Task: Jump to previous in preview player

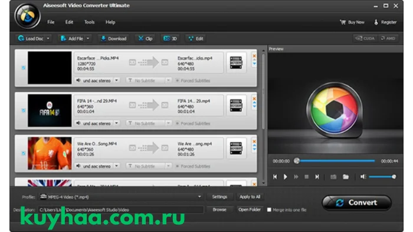Action: coord(275,177)
